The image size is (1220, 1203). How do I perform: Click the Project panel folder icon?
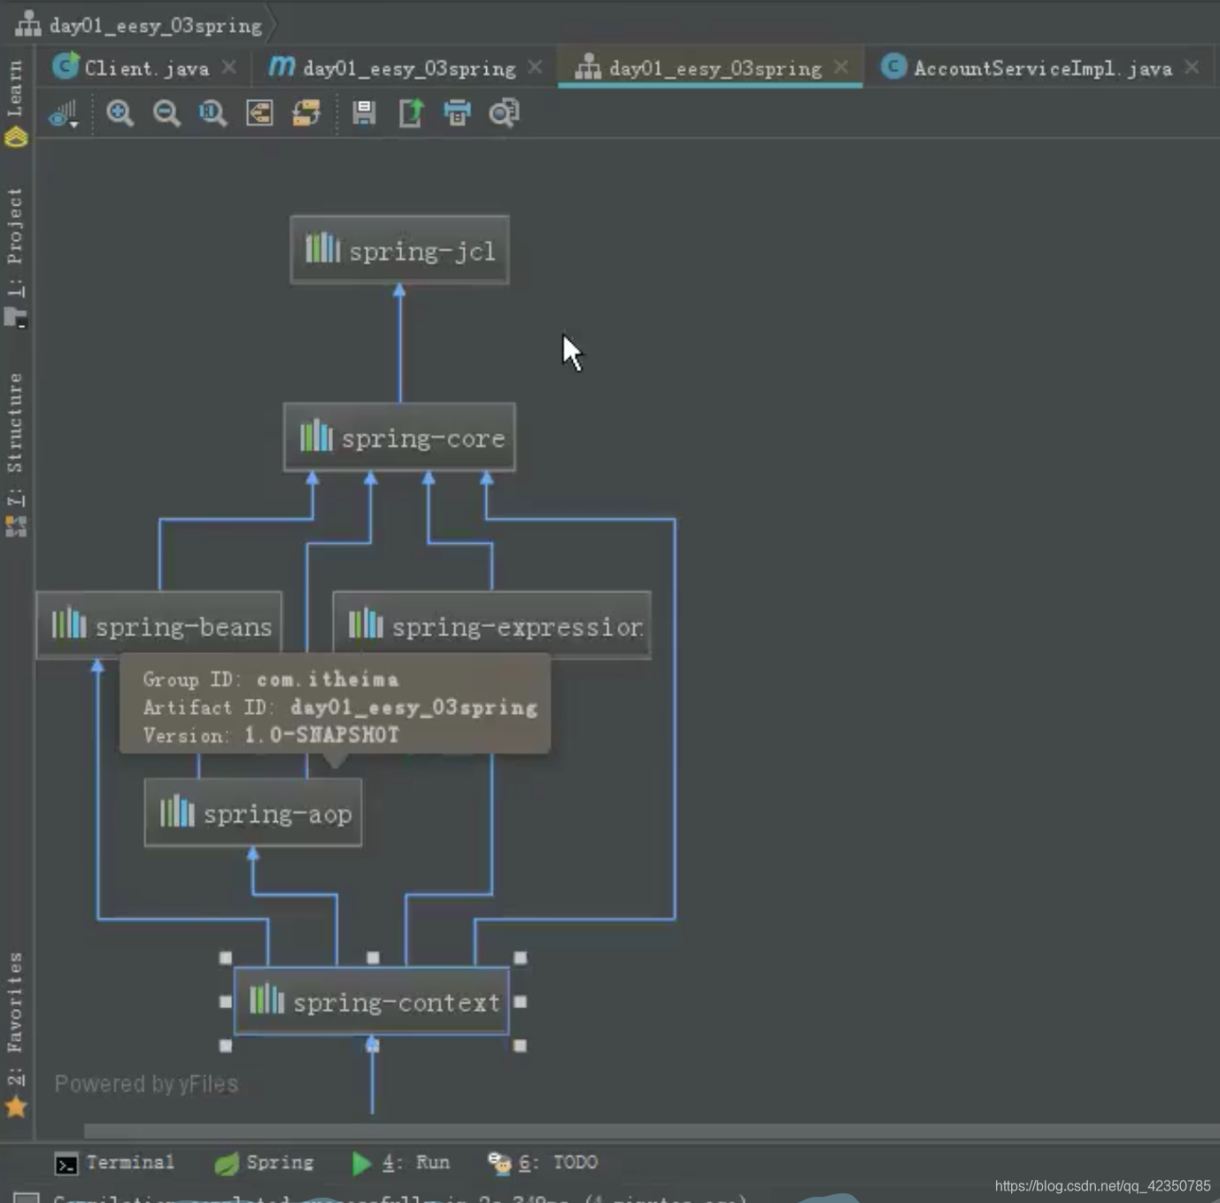point(16,318)
